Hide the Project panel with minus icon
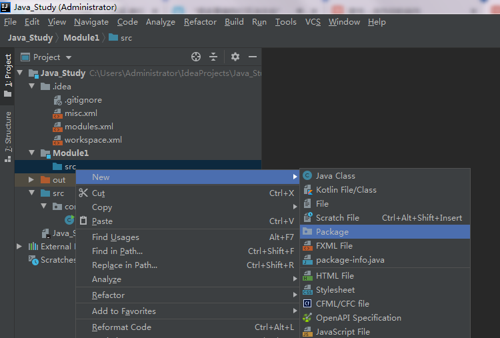 253,57
